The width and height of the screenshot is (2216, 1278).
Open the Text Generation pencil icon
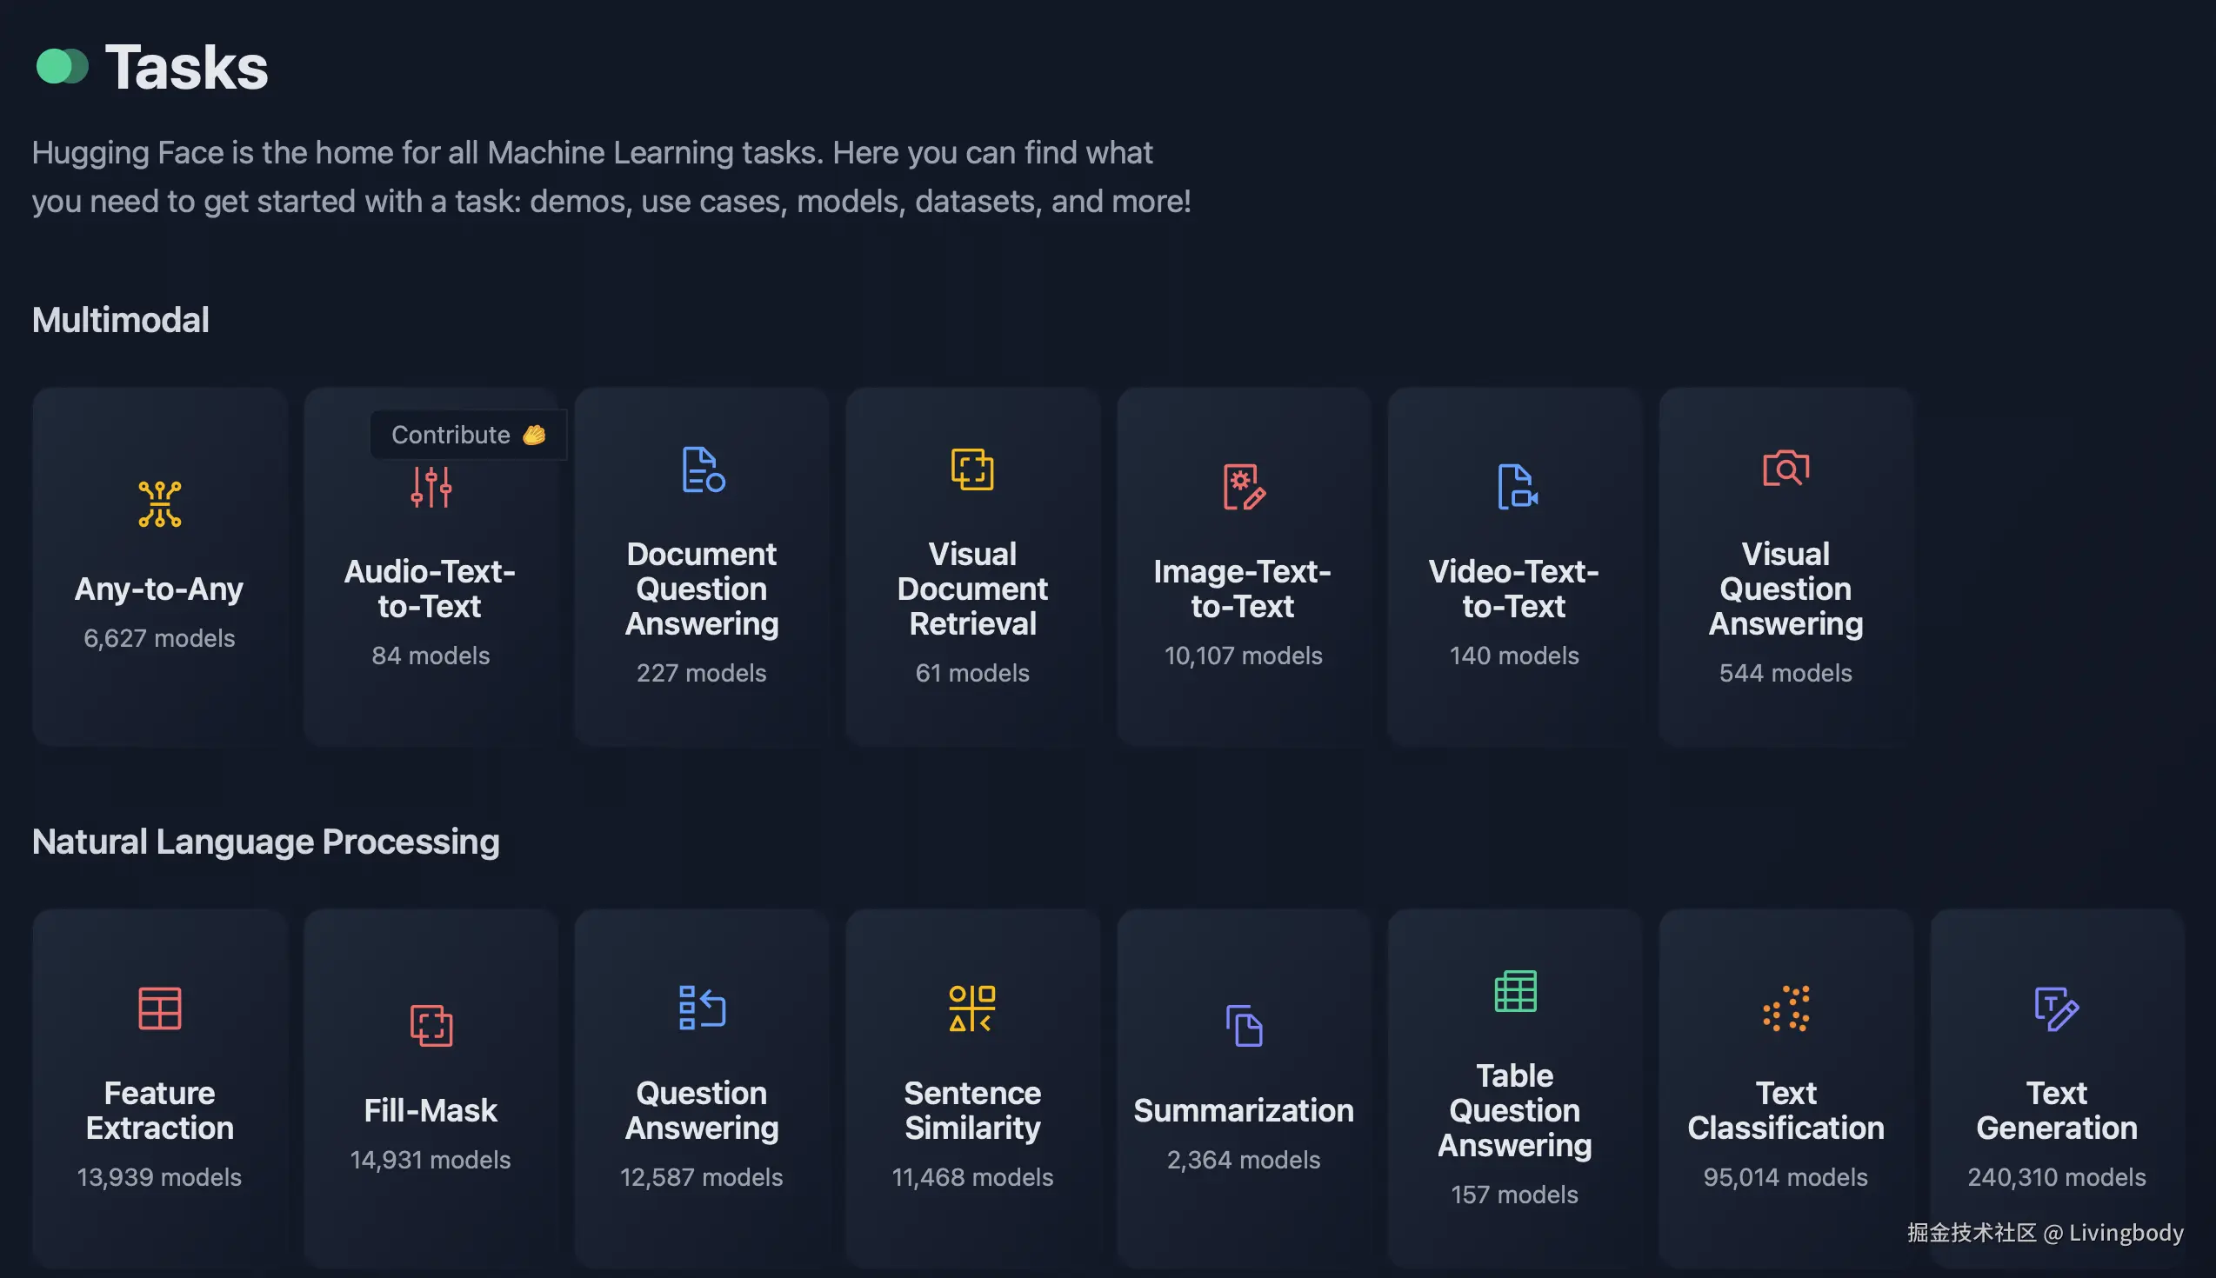(2057, 1008)
